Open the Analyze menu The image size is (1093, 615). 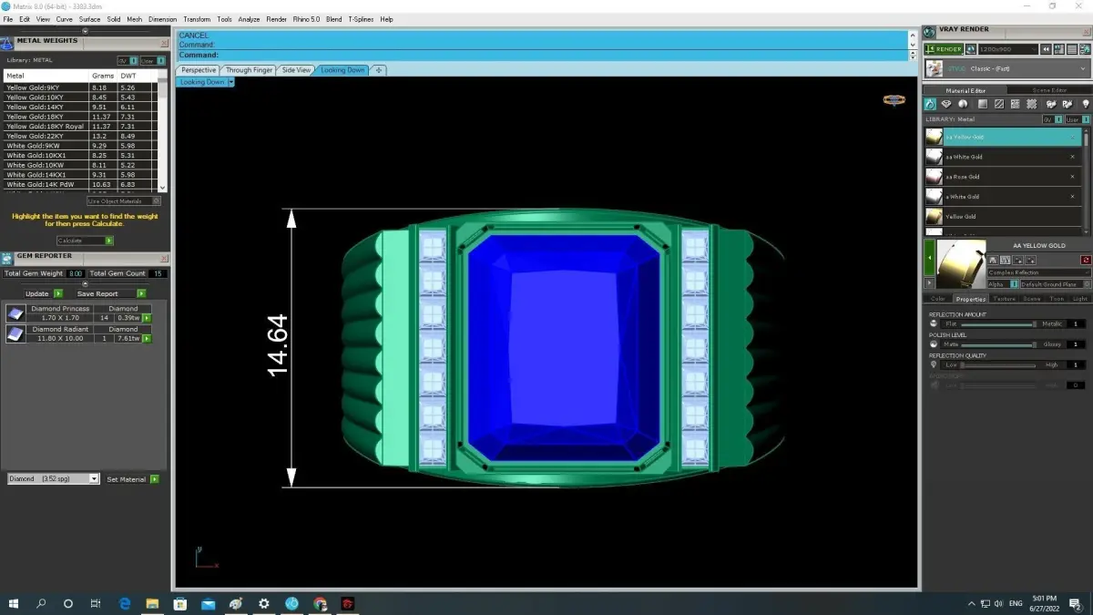click(x=249, y=19)
